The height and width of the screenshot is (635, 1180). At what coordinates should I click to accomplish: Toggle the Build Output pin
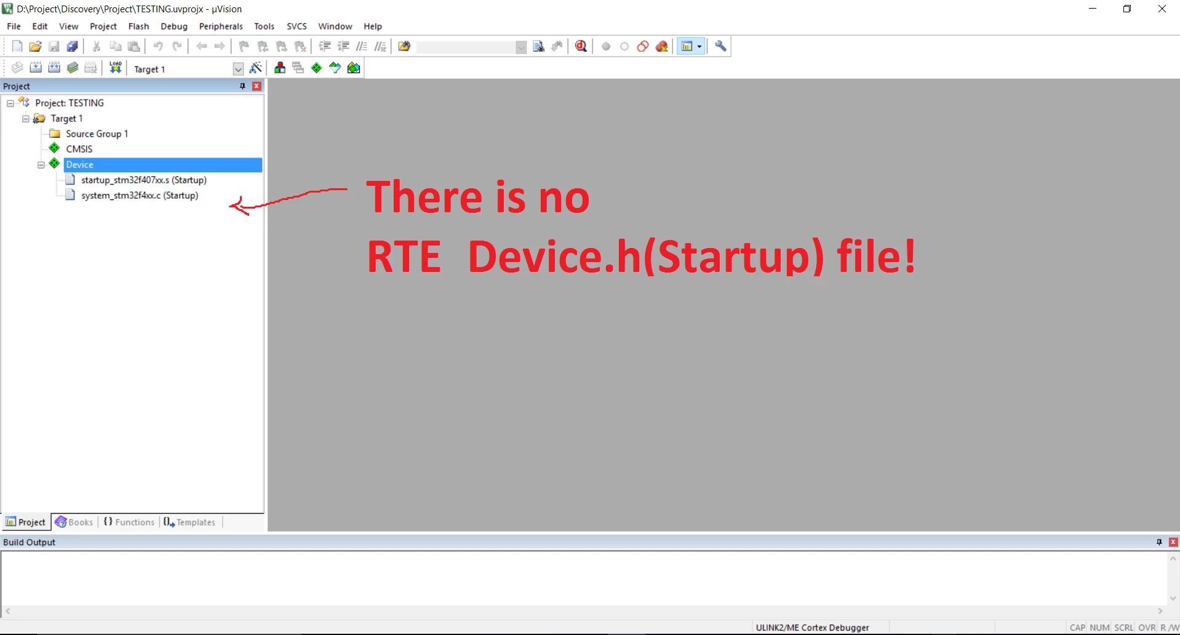1159,542
